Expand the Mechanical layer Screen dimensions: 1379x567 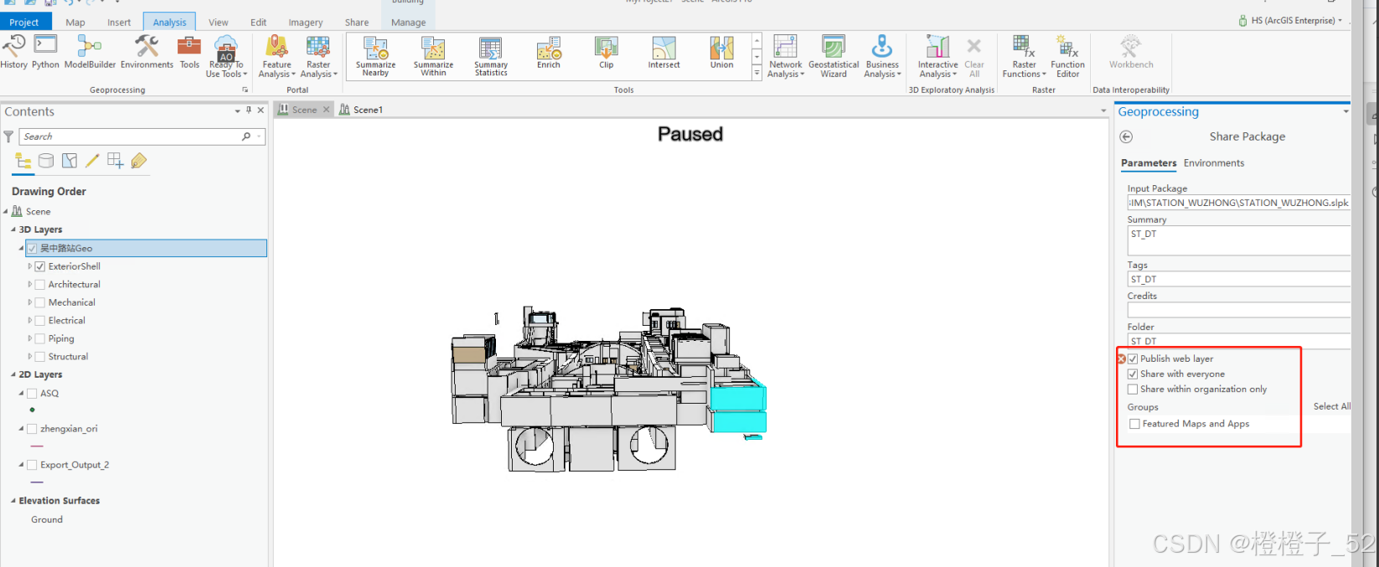point(29,302)
